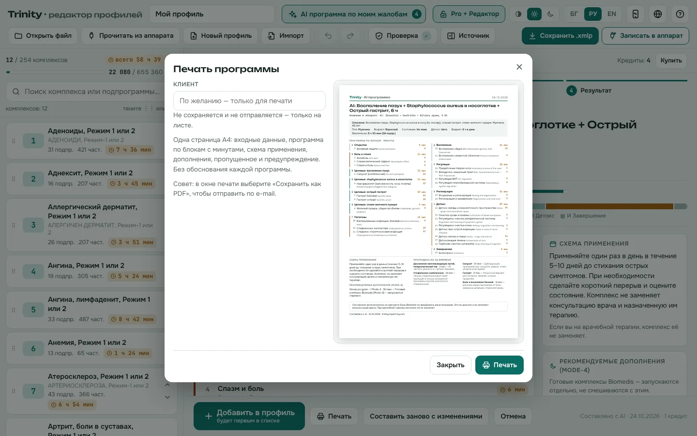Click the undo arrow icon
Image resolution: width=697 pixels, height=436 pixels.
pyautogui.click(x=328, y=36)
